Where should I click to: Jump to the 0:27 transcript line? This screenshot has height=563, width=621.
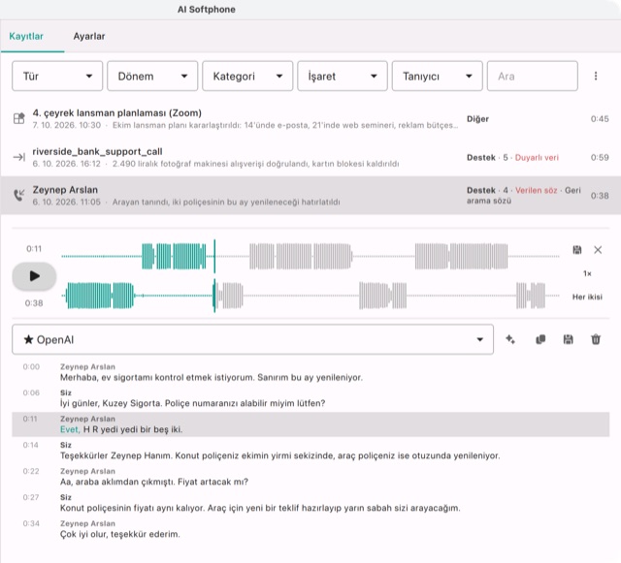pyautogui.click(x=310, y=503)
